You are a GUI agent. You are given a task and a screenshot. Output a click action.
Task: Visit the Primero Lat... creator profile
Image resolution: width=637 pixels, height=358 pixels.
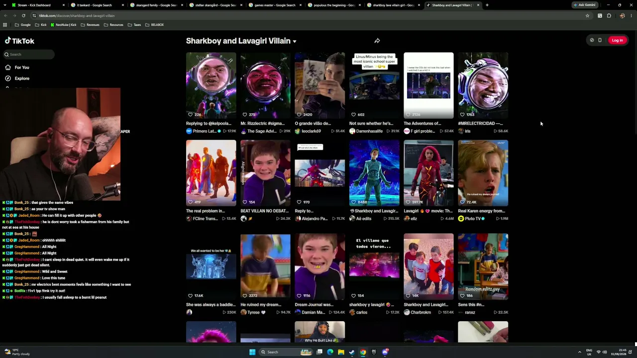(x=205, y=131)
